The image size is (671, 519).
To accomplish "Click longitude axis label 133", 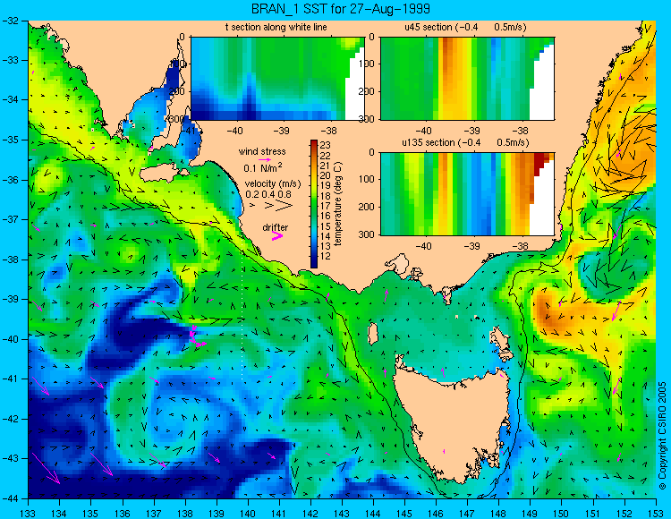I will 28,514.
